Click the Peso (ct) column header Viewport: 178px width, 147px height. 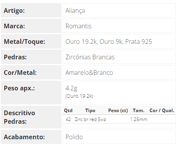[x=118, y=111]
